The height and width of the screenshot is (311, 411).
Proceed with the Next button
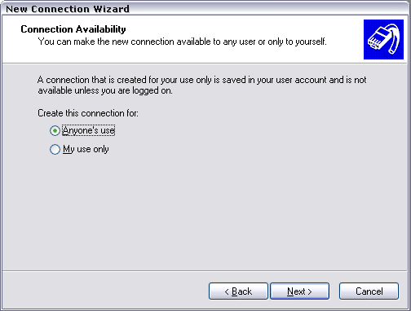(299, 291)
